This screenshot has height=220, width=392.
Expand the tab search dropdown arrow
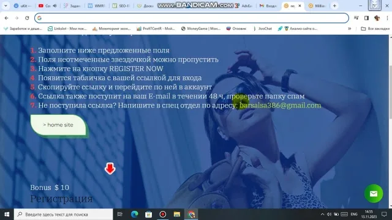[x=6, y=5]
